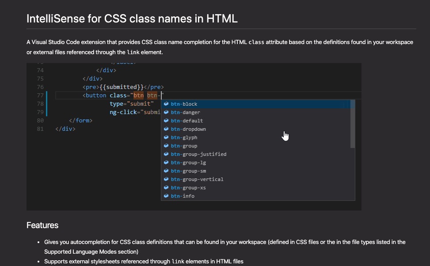Click the class symbol icon beside btn-group

[x=166, y=146]
